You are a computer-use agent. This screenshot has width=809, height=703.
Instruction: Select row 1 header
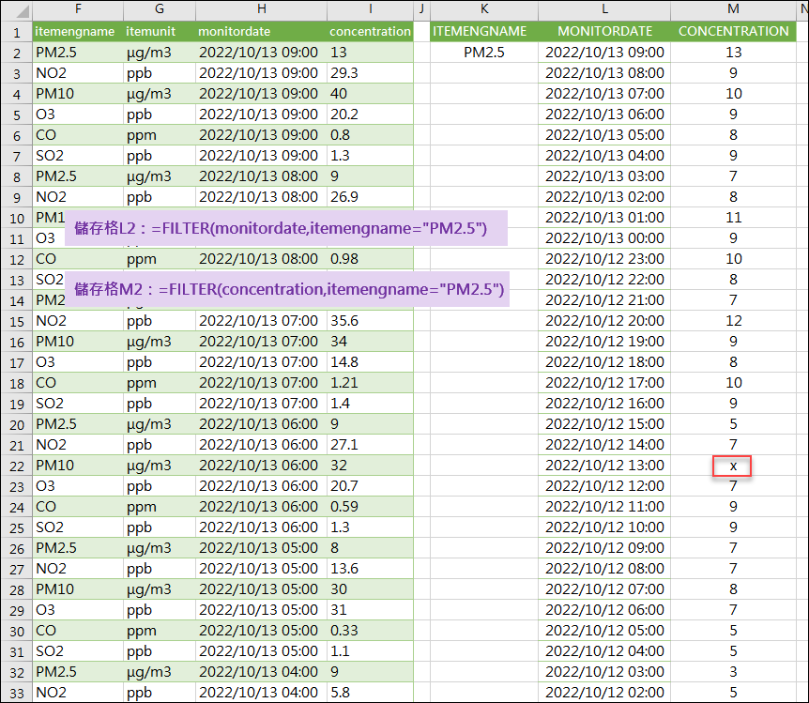17,32
